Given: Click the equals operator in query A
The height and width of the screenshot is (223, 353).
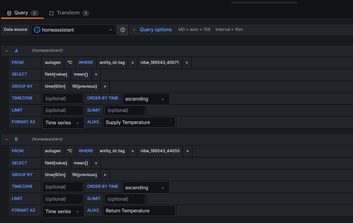Looking at the screenshot, I should click(x=133, y=63).
